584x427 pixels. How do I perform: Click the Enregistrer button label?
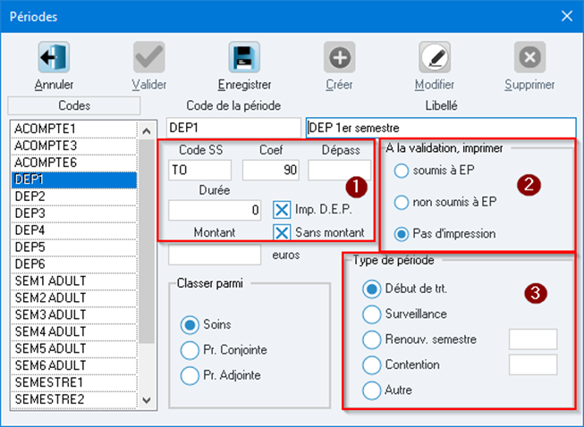click(244, 85)
